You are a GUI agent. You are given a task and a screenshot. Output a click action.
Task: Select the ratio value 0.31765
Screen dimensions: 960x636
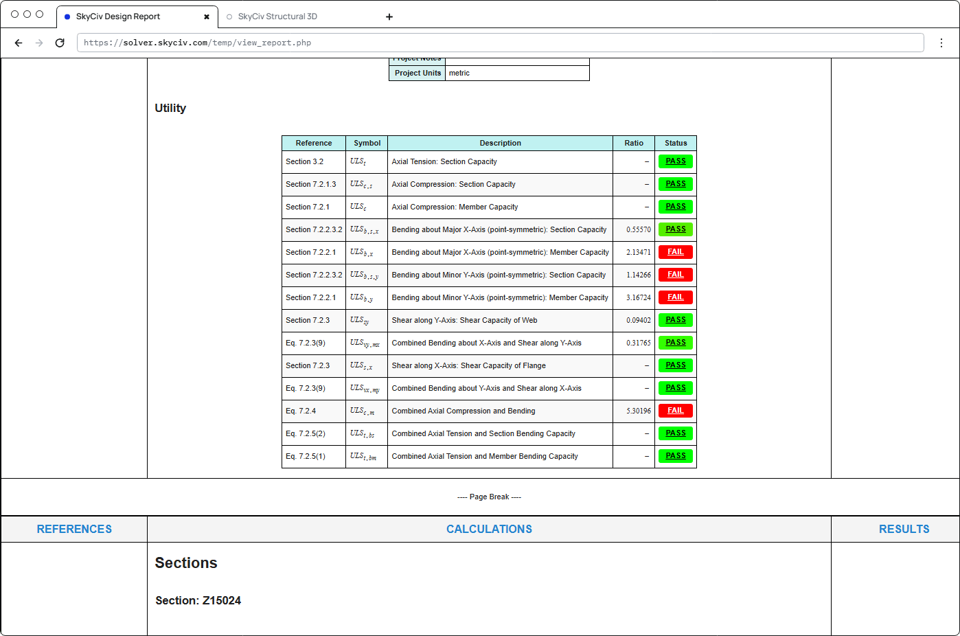639,343
